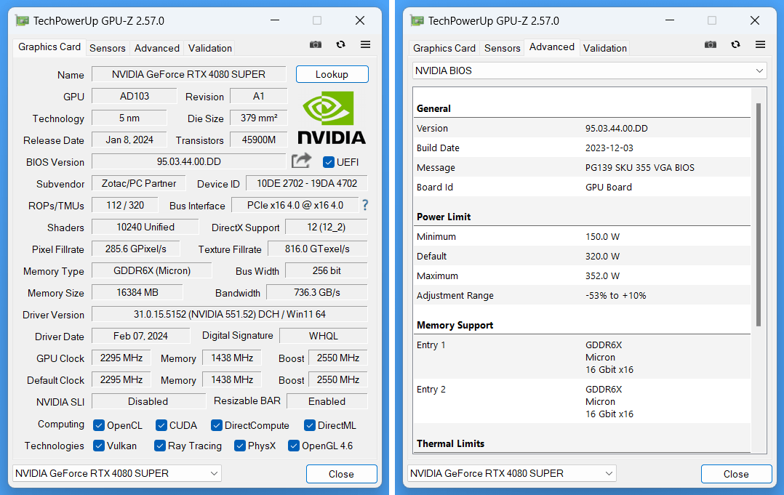Click GPU-Z app icon in left title bar
784x495 pixels.
22,20
